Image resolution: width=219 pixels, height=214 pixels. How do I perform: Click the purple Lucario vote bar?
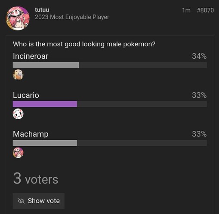[45, 104]
